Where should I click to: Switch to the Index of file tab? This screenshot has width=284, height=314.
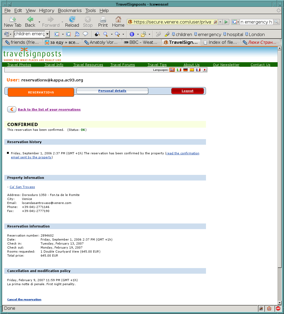click(x=220, y=42)
